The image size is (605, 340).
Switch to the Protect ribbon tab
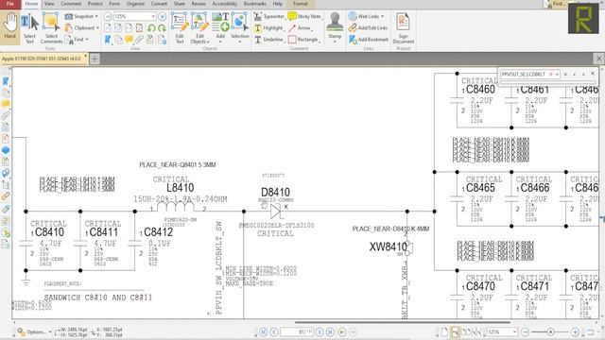(x=95, y=4)
